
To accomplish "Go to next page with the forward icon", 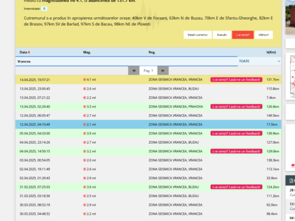I will click(163, 71).
